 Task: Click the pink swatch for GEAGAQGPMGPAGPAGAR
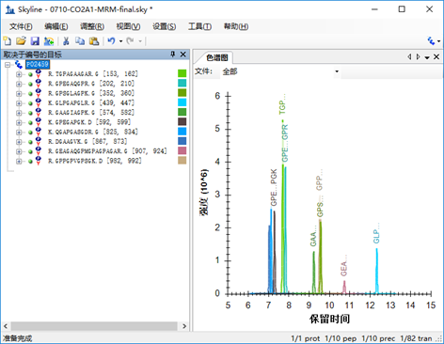[x=182, y=150]
